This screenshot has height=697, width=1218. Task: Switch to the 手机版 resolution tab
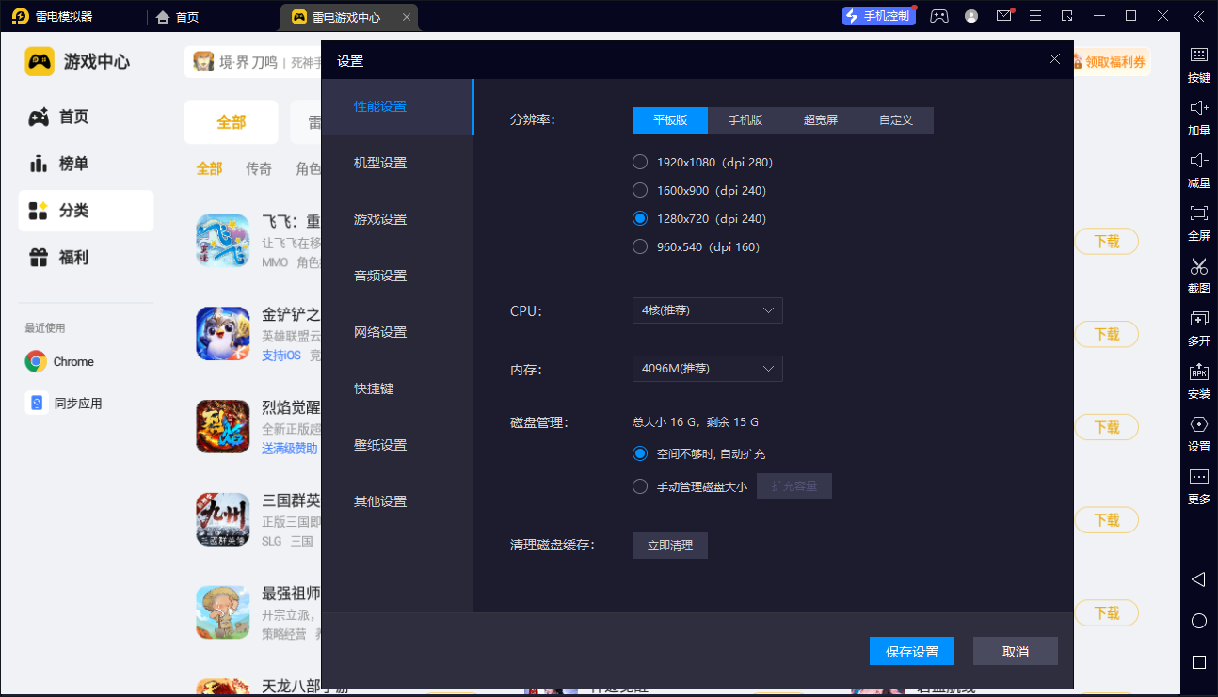click(745, 119)
